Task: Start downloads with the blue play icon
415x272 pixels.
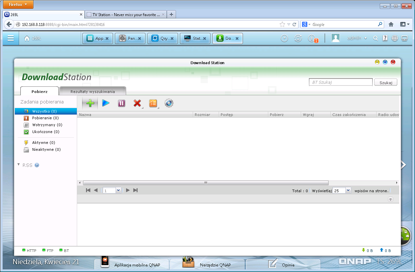Action: 106,103
